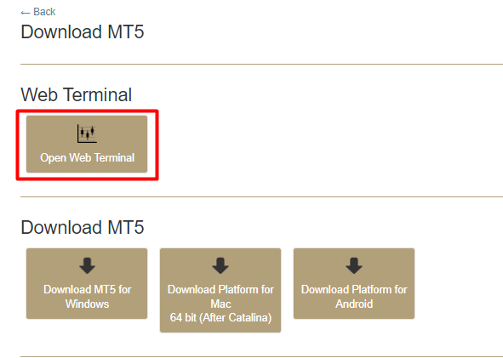
Task: Click the left arrow icon beside Back
Action: (x=26, y=13)
